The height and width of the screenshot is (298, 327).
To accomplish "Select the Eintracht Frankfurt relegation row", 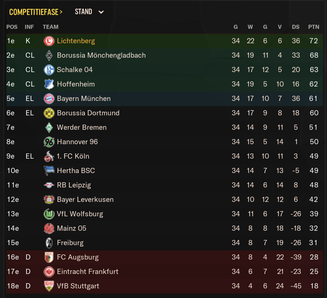I will (165, 272).
